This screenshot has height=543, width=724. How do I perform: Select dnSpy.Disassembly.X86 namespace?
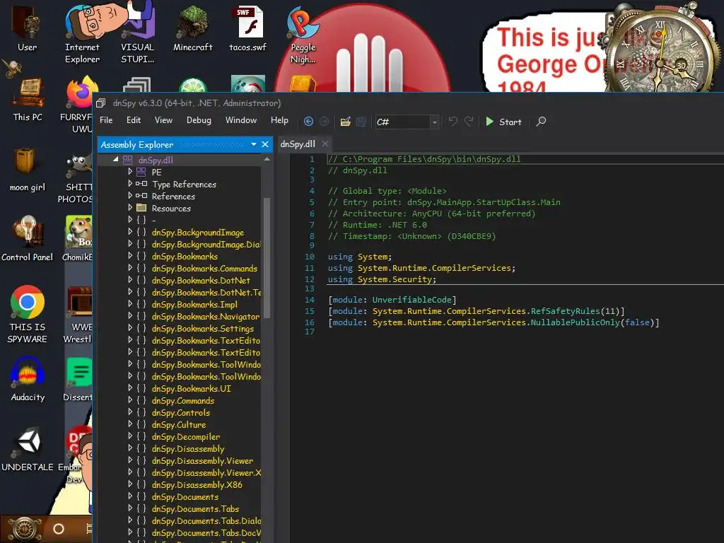point(197,484)
